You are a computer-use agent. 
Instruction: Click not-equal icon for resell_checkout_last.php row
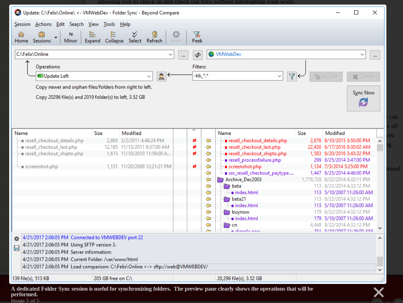(195, 147)
